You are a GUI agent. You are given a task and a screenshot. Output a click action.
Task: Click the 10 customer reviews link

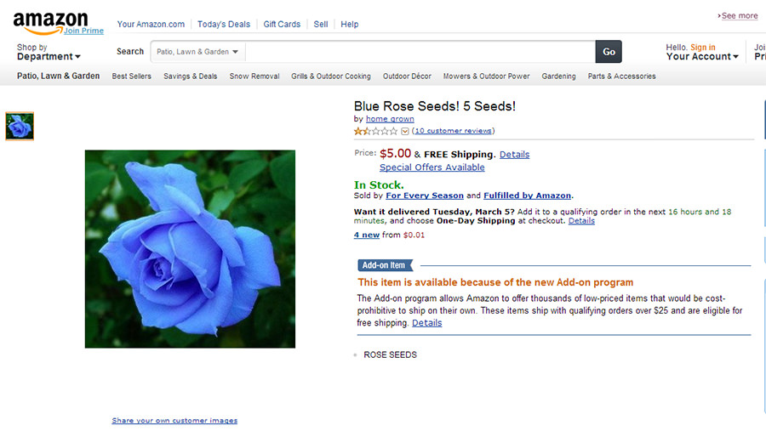pos(453,131)
